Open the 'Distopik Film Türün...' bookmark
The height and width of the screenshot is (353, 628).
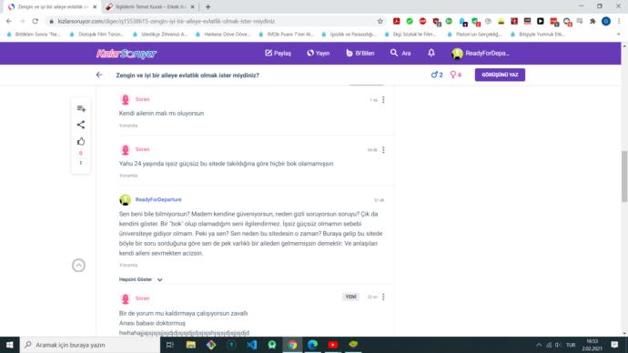click(x=96, y=35)
